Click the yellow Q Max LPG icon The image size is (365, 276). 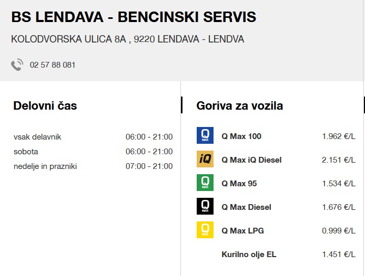[x=205, y=230]
